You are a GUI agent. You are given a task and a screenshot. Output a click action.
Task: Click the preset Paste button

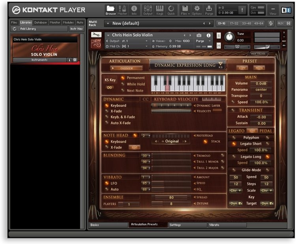(x=259, y=68)
